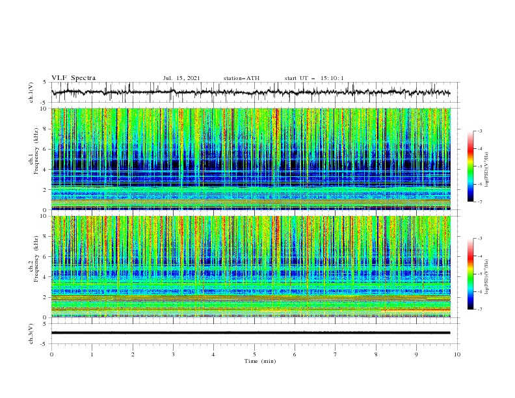Click time axis tick label '6'
The image size is (515, 398).
coord(295,354)
